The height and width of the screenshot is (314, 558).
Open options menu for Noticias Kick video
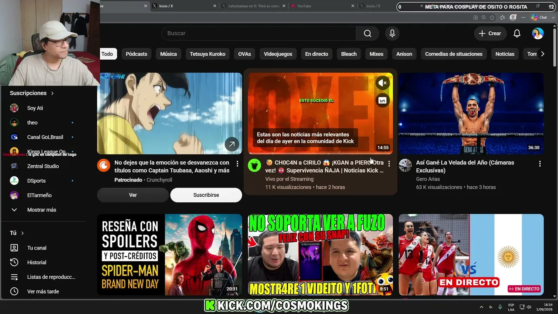[x=389, y=164]
